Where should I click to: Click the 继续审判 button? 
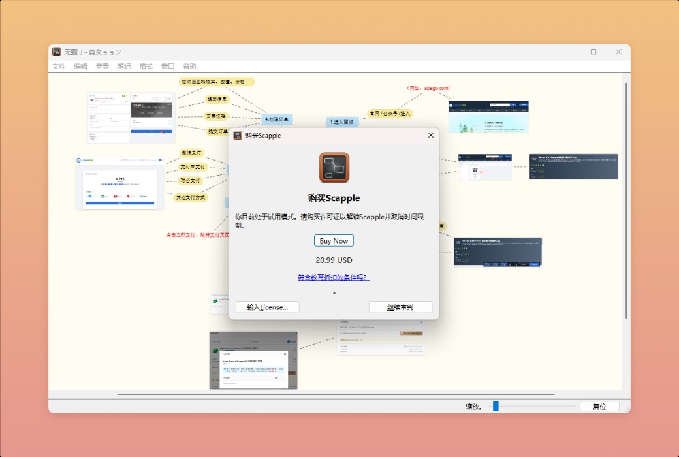coord(400,307)
